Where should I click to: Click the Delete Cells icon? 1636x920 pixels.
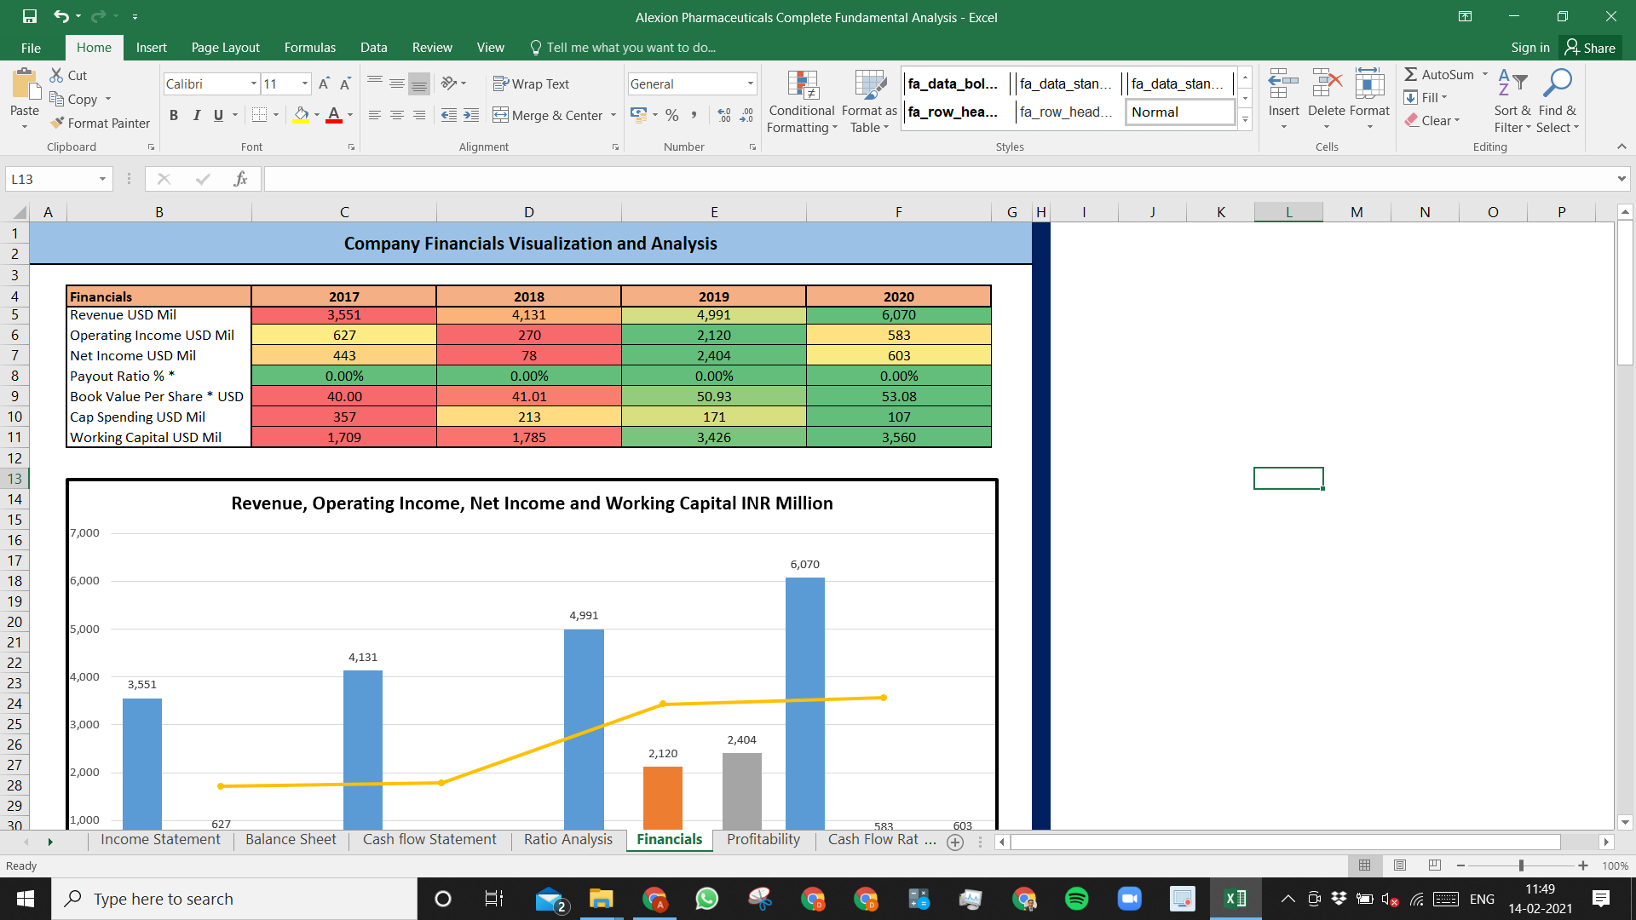1327,85
